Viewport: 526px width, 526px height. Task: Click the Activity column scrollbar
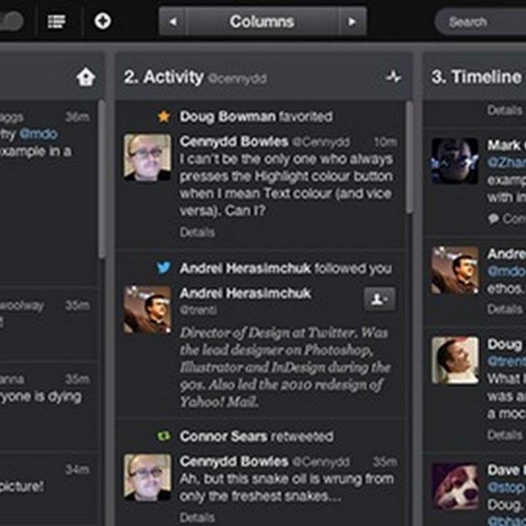409,157
